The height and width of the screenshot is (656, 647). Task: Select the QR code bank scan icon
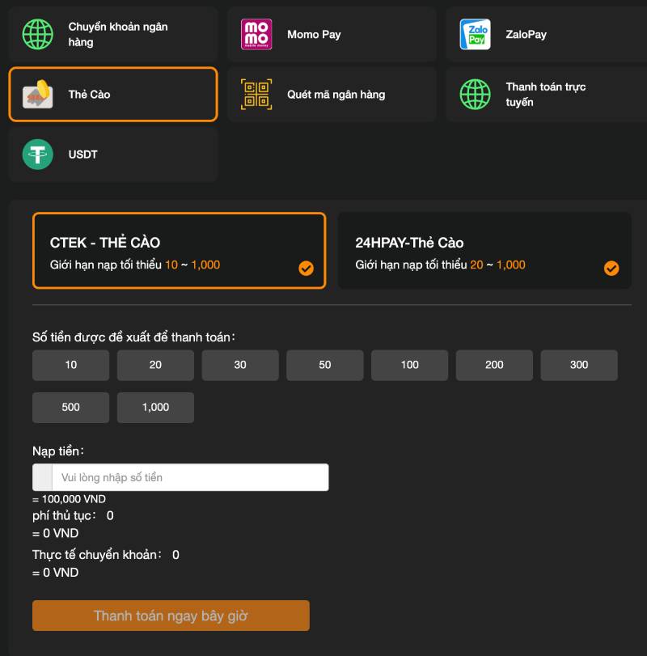pos(256,95)
